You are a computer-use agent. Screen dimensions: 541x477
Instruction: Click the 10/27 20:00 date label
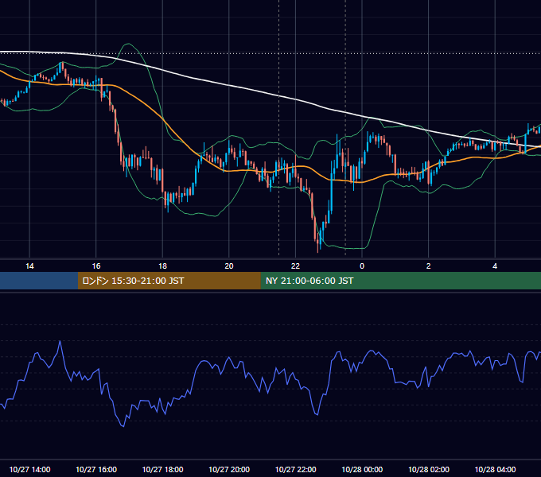point(229,469)
